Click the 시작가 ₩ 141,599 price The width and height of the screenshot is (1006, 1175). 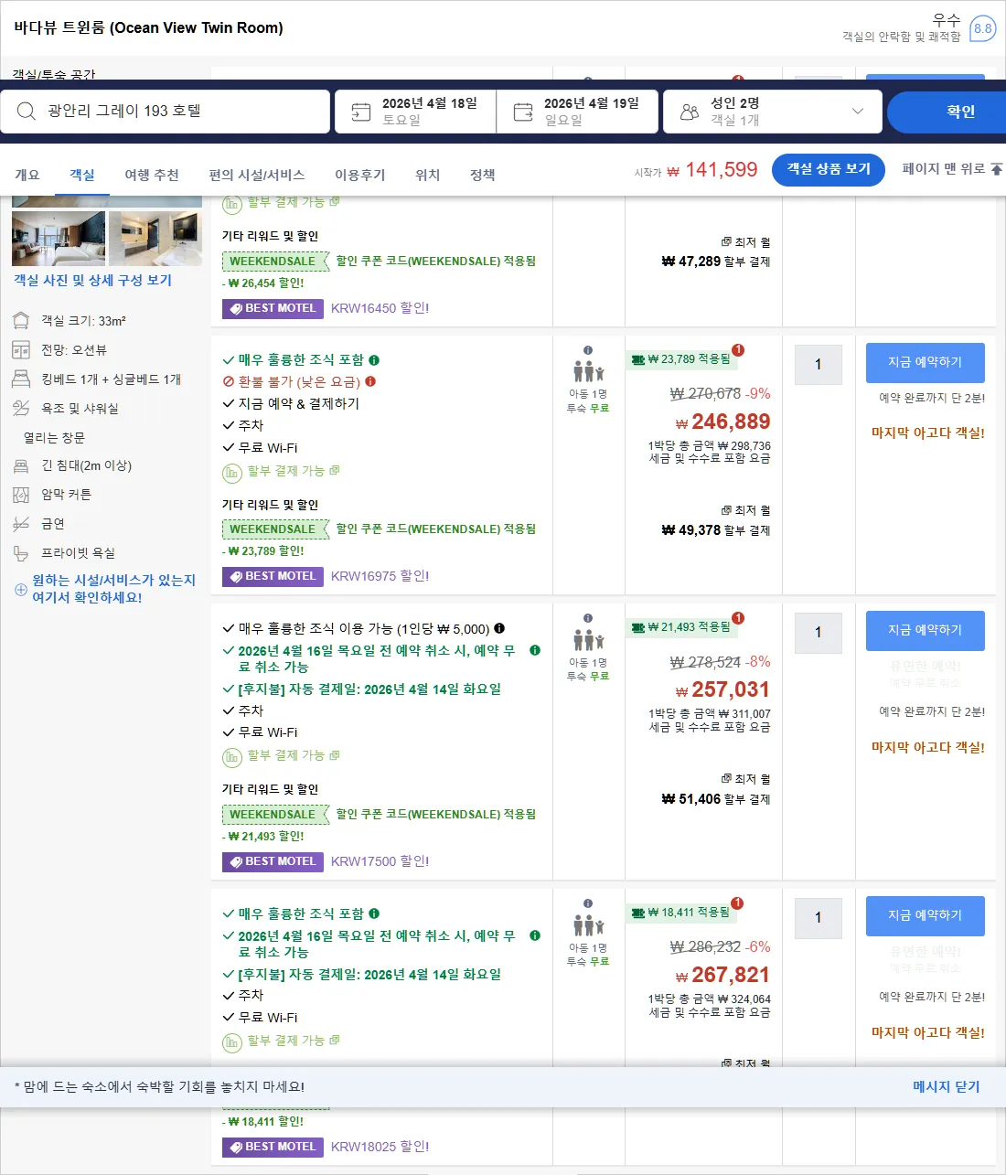pyautogui.click(x=696, y=170)
